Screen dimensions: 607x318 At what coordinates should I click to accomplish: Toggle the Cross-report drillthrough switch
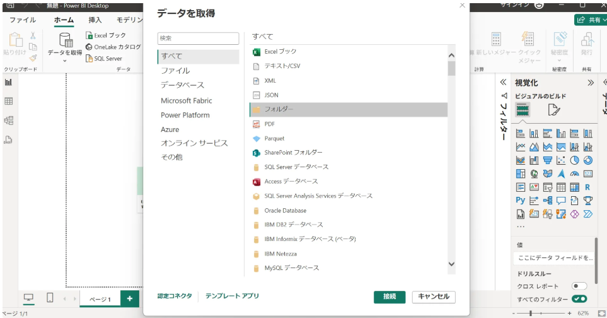click(579, 286)
